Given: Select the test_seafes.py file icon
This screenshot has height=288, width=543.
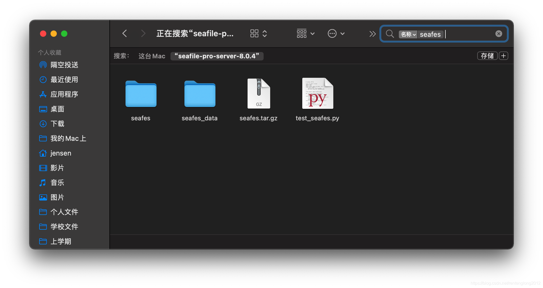Looking at the screenshot, I should point(318,93).
